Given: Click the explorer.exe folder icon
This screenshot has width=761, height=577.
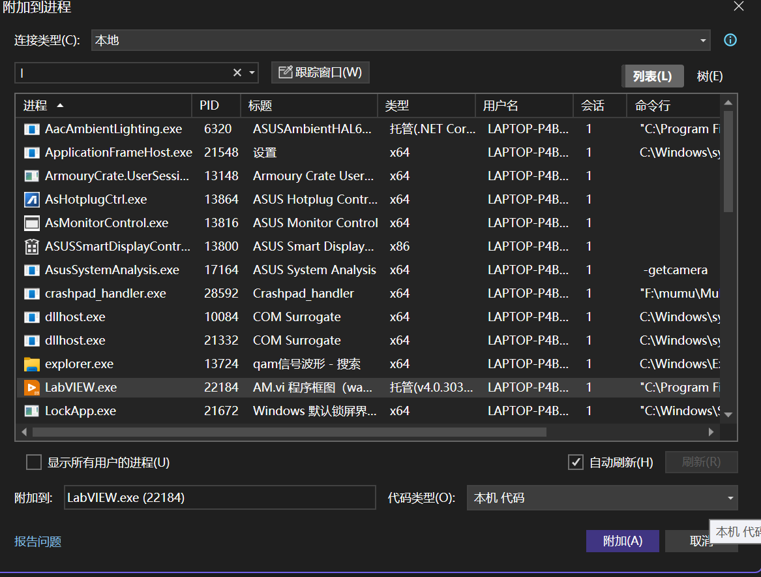Looking at the screenshot, I should (31, 364).
